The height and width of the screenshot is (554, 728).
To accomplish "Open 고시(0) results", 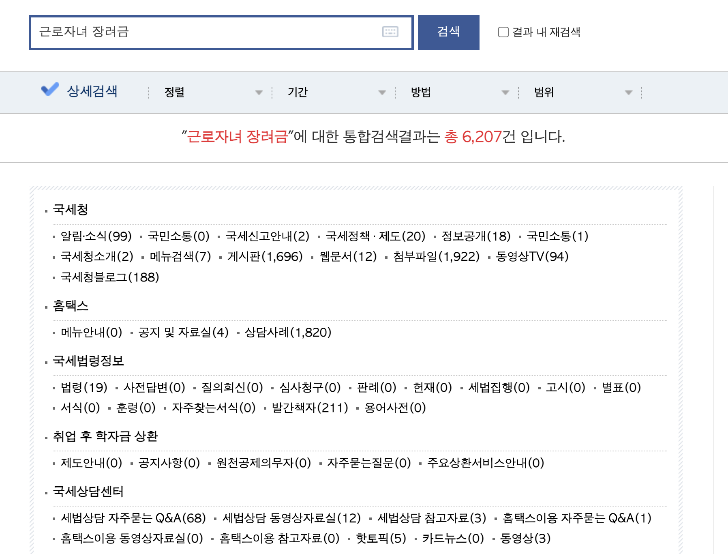I will pyautogui.click(x=565, y=387).
